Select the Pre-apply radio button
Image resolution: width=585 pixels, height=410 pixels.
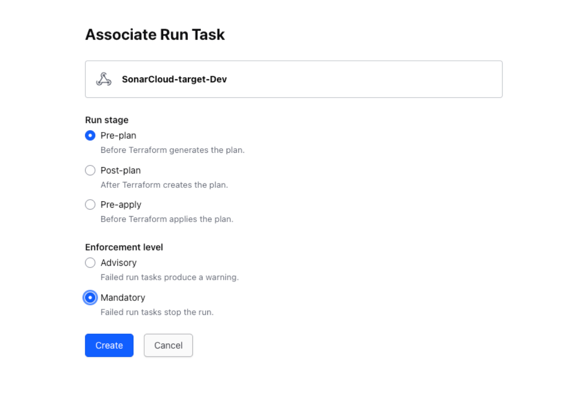coord(90,205)
